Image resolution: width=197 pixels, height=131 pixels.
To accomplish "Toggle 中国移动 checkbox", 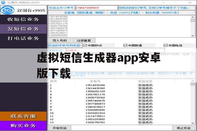I will click(x=85, y=46).
